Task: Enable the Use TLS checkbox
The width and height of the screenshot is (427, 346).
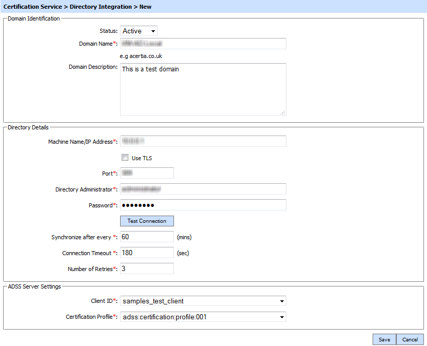Action: [125, 158]
